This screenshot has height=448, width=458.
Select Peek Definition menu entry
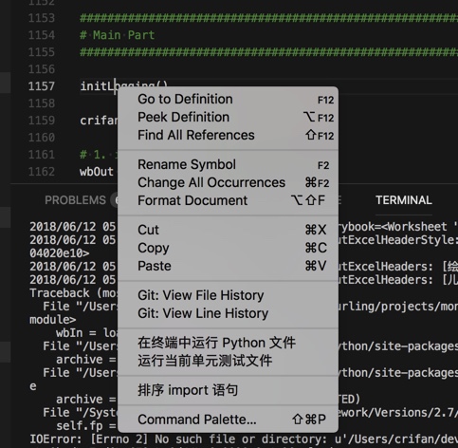tap(228, 118)
